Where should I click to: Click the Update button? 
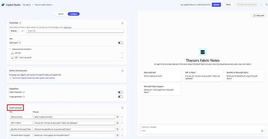[216, 5]
